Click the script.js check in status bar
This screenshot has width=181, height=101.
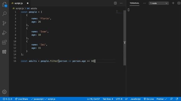[50, 99]
